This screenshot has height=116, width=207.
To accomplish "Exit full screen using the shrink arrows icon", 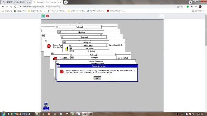I will 161,16.
